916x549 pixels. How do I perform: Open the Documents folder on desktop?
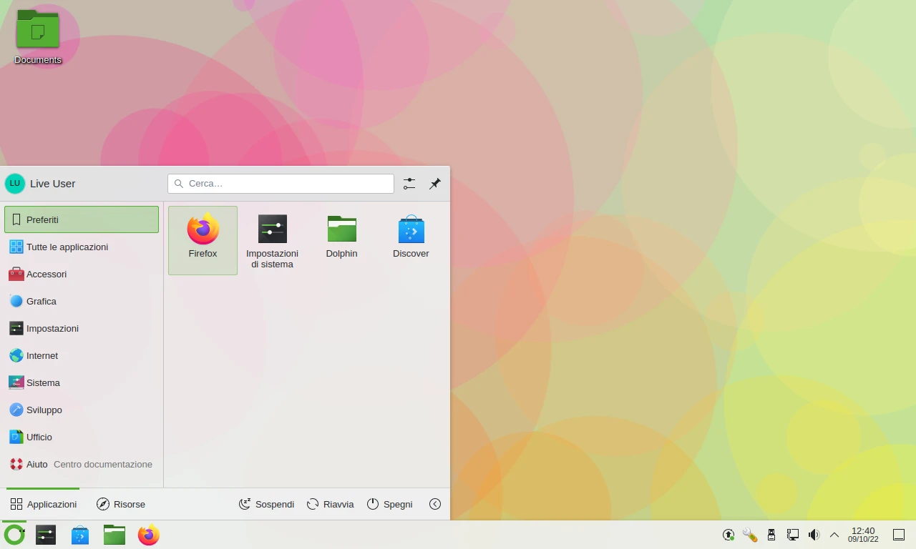point(38,36)
